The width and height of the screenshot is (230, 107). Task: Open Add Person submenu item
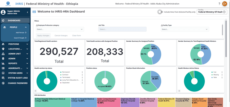coord(21,33)
